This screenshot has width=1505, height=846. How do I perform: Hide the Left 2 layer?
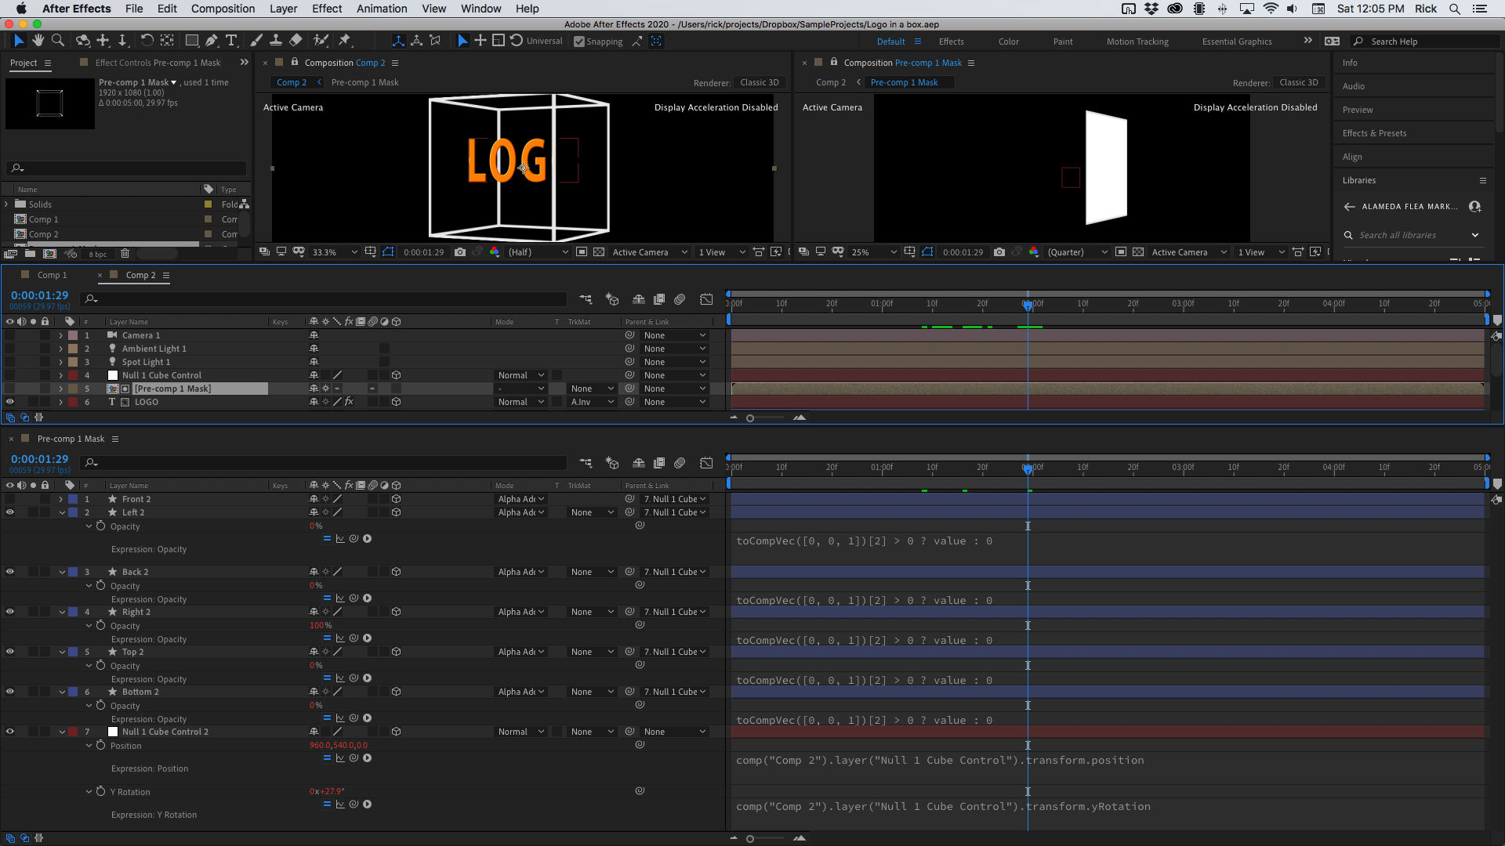pyautogui.click(x=9, y=512)
